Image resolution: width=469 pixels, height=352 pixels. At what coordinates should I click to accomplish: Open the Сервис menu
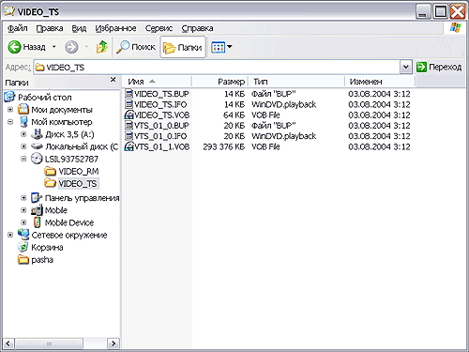[x=159, y=28]
